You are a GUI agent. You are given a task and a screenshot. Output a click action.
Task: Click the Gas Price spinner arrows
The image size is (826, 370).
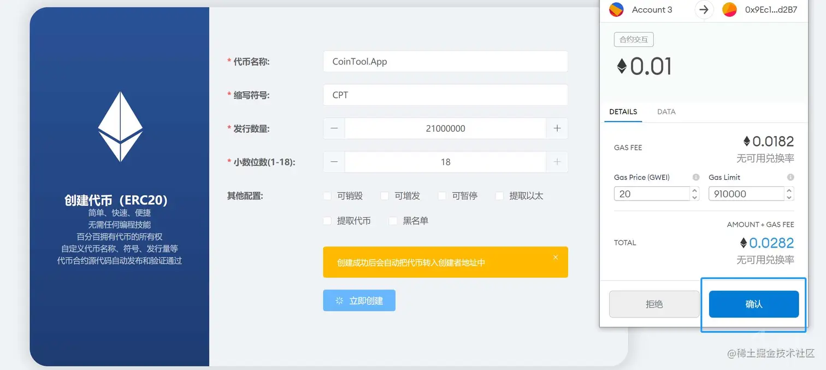point(695,194)
